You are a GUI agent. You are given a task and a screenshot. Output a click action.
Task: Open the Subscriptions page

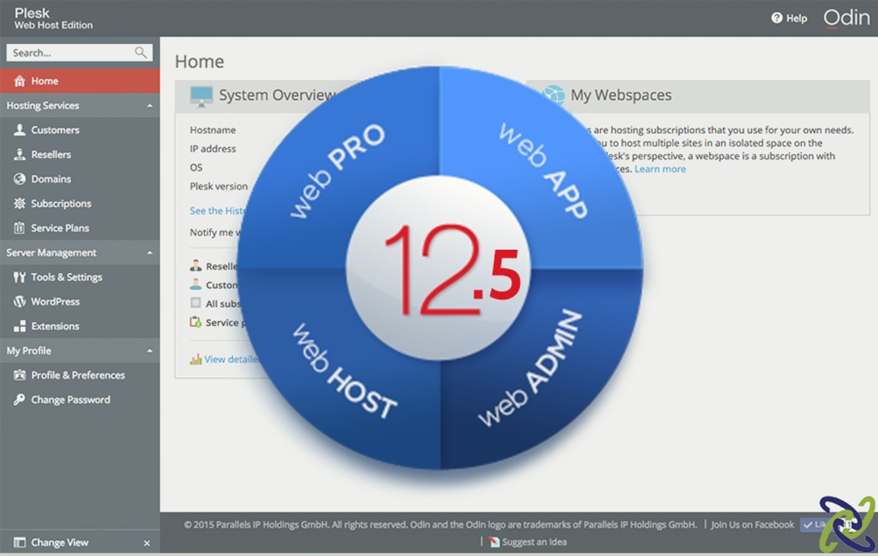[80, 203]
